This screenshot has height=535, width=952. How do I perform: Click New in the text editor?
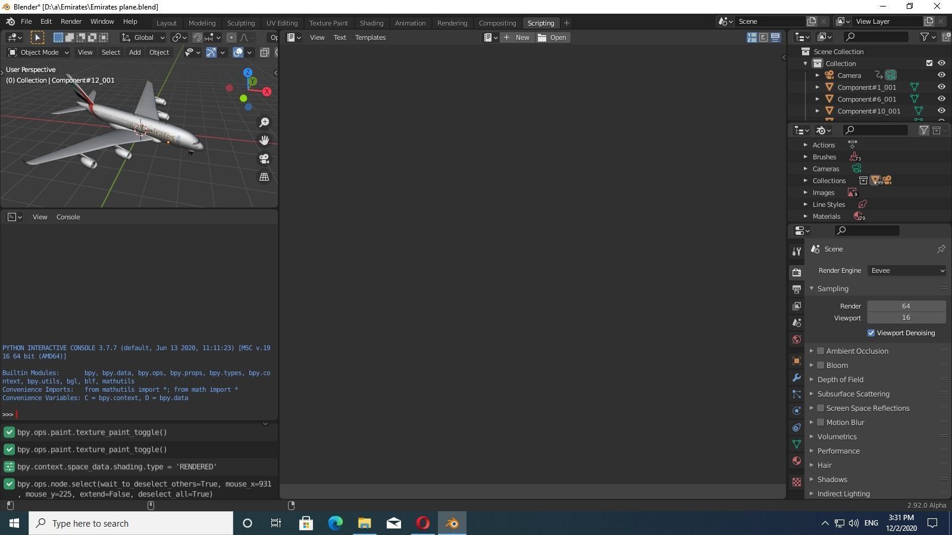tap(516, 37)
